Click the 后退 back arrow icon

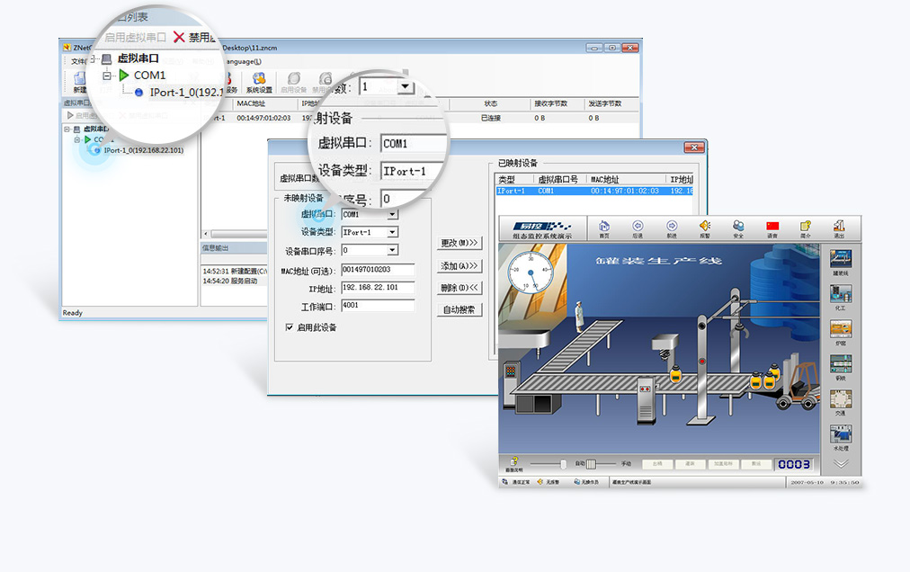pyautogui.click(x=638, y=226)
